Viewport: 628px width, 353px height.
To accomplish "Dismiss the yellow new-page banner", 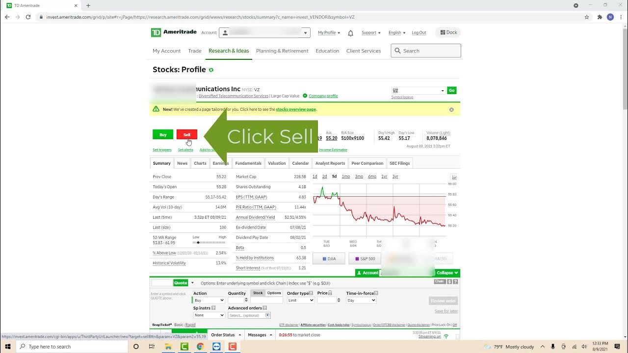I will tap(451, 110).
